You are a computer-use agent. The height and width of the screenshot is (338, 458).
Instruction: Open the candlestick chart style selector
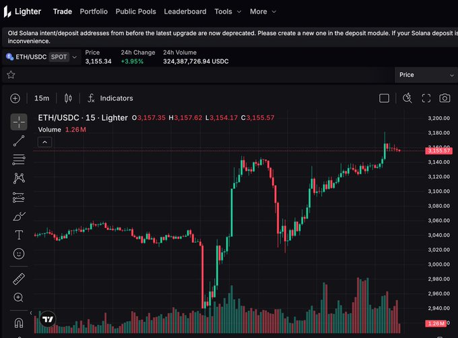tap(67, 98)
